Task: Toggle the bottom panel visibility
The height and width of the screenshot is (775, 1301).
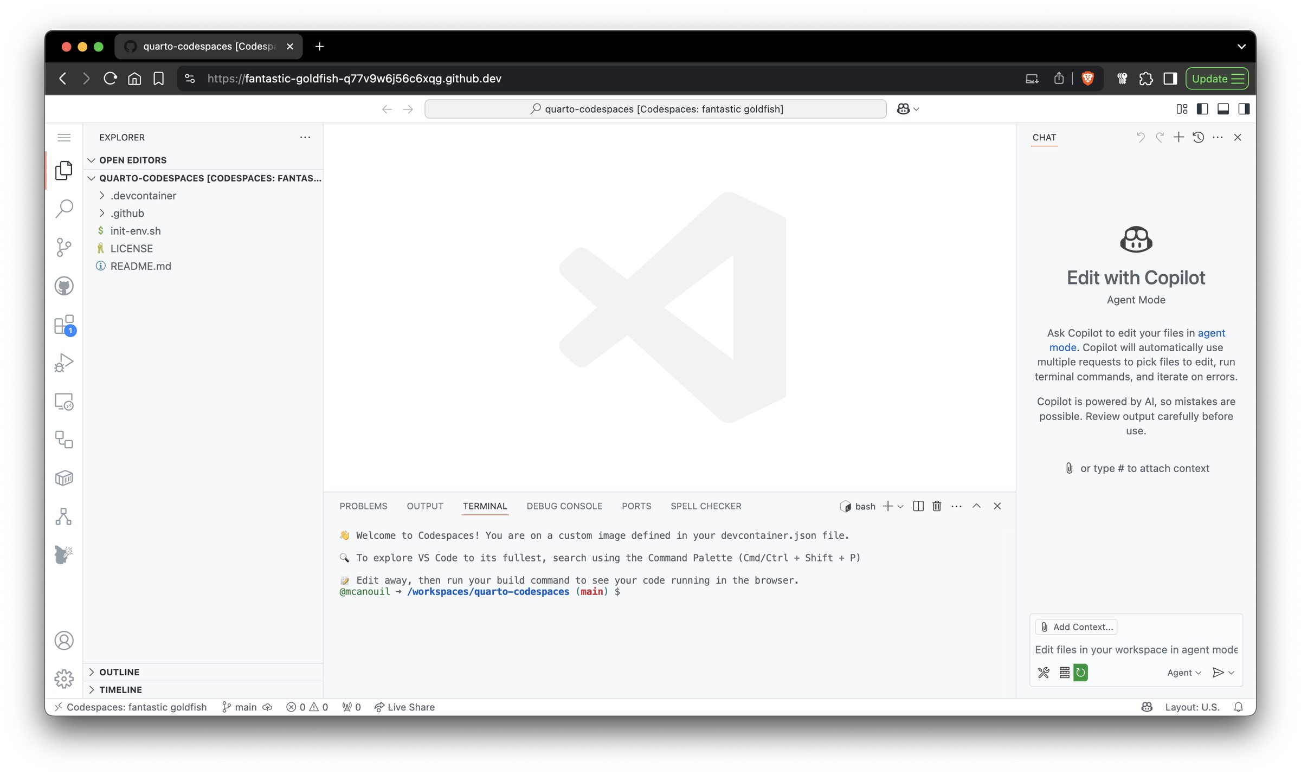Action: (1223, 108)
